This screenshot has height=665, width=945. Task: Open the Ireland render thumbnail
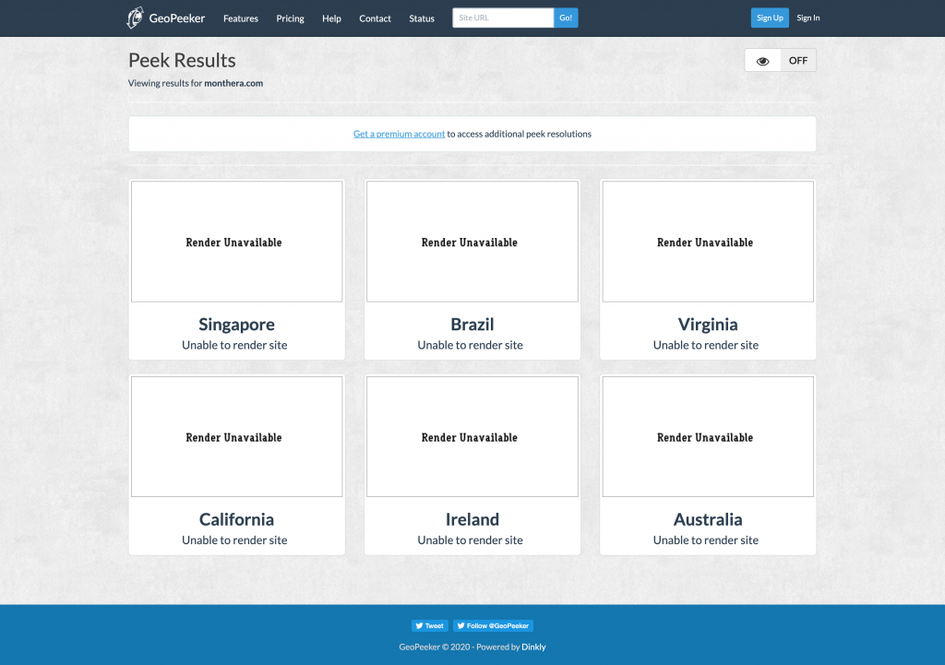pyautogui.click(x=472, y=436)
